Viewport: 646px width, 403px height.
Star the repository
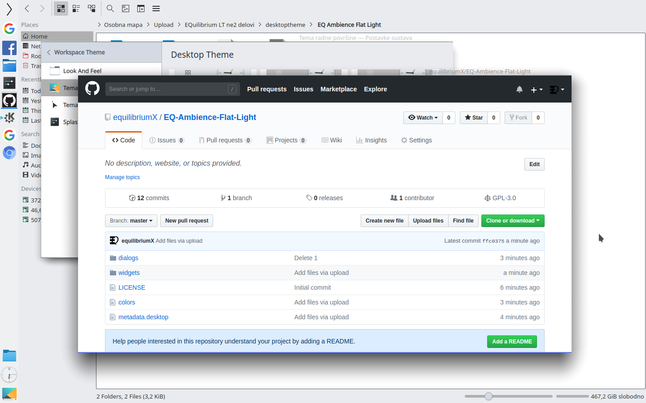pyautogui.click(x=474, y=118)
